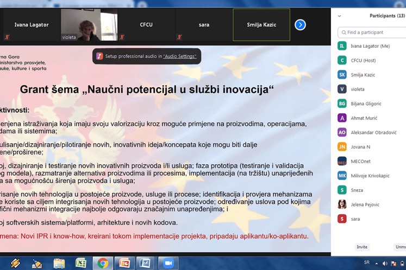
Task: Click MK avatar of Milivoje Krivokapic
Action: pos(342,176)
